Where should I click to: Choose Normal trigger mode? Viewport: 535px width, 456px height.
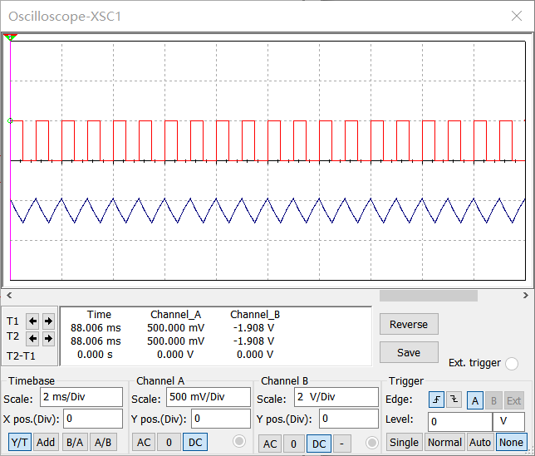click(444, 443)
